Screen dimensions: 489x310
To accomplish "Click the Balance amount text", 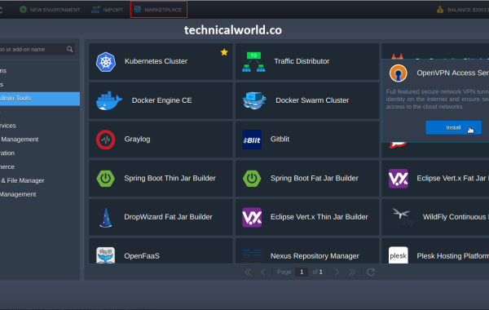I will (x=468, y=10).
